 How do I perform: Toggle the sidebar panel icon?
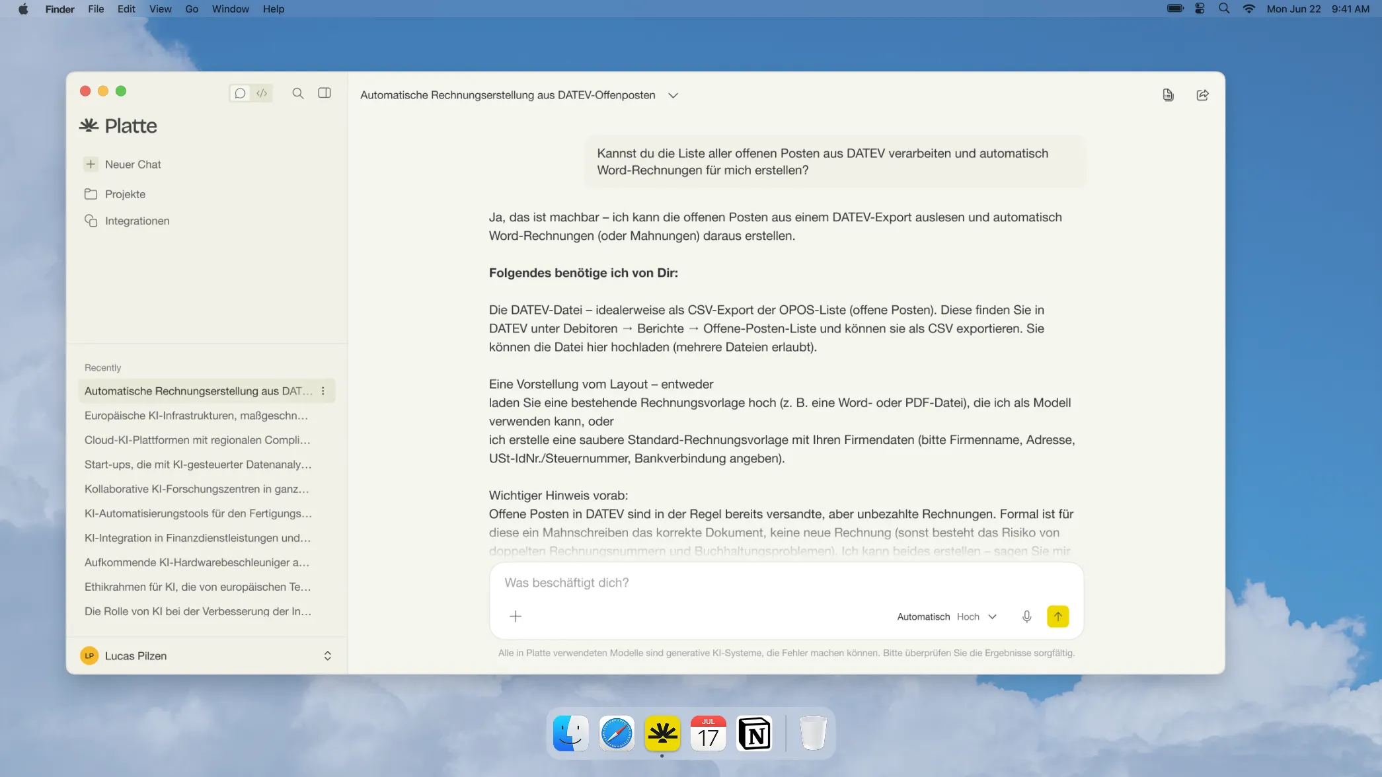pos(325,93)
